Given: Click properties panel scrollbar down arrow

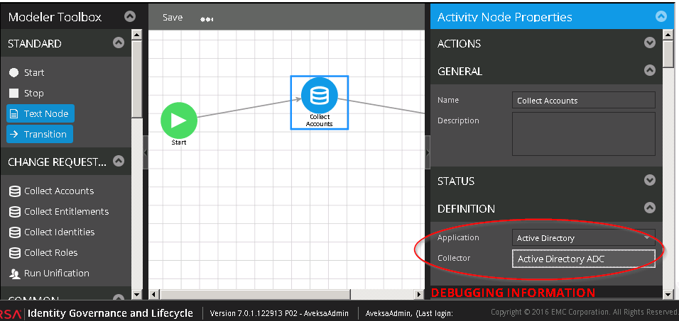Looking at the screenshot, I should click(668, 295).
